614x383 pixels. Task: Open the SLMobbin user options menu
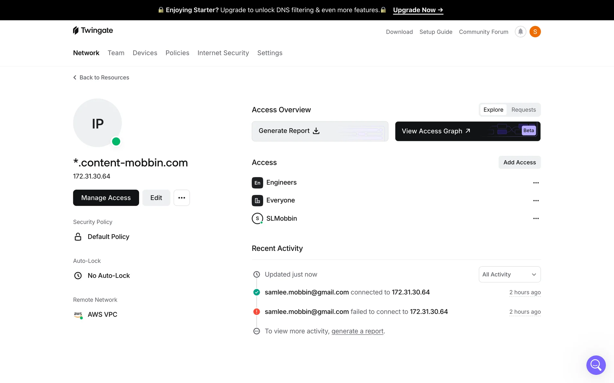(536, 219)
